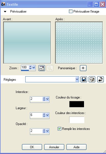Click the Après preview image
106x154 pixels.
79,43
